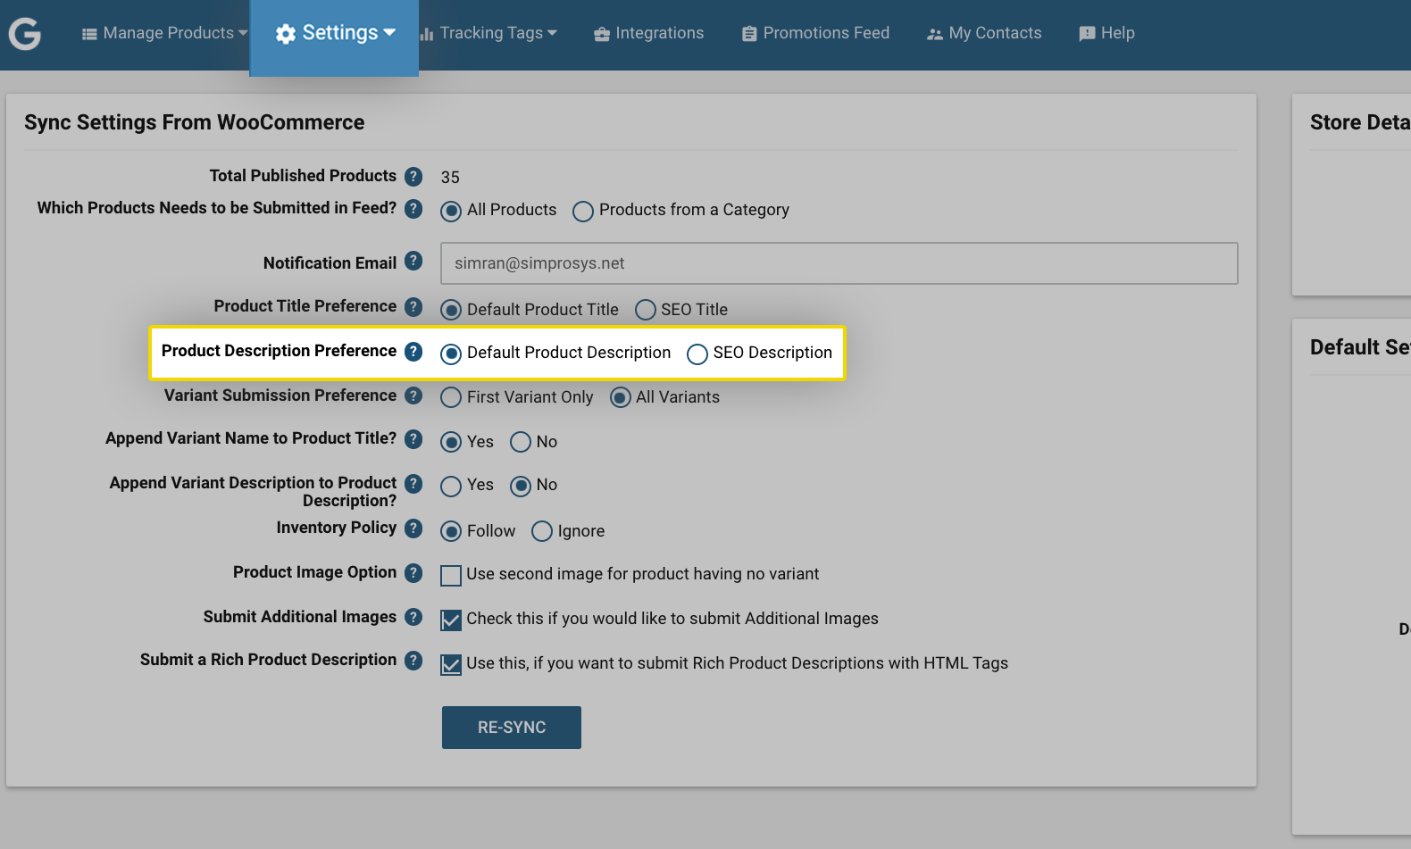Screen dimensions: 1411x849
Task: Choose Default Product Title option
Action: pos(451,310)
